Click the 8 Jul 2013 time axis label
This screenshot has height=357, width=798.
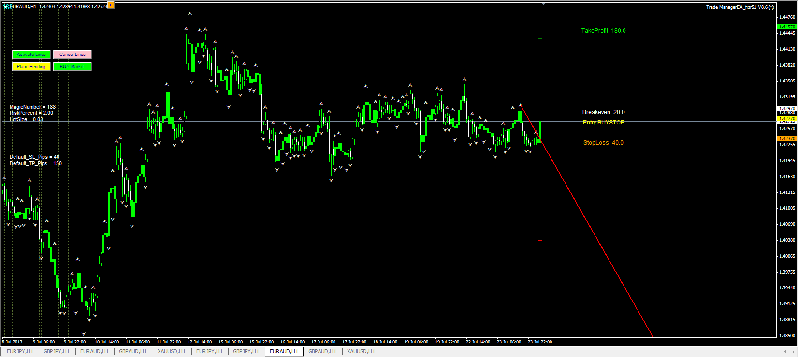[12, 342]
